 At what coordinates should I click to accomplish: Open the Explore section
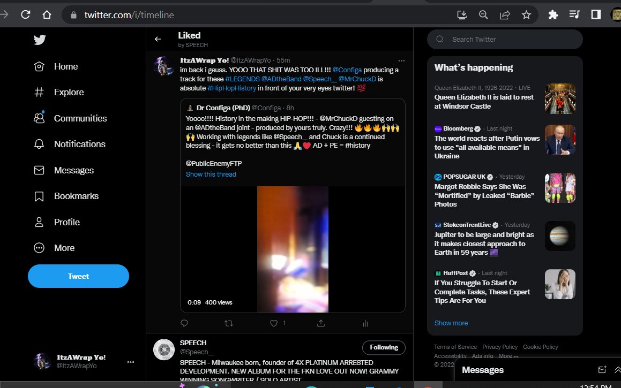click(59, 92)
